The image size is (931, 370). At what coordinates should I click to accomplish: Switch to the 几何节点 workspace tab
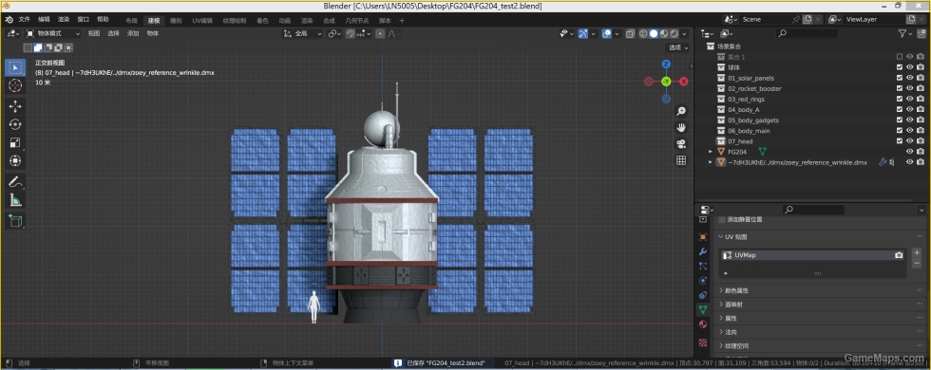coord(357,20)
